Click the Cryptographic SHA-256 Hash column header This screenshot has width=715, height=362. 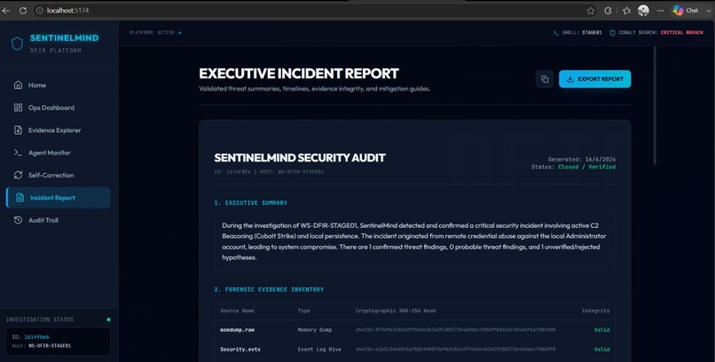(x=396, y=311)
